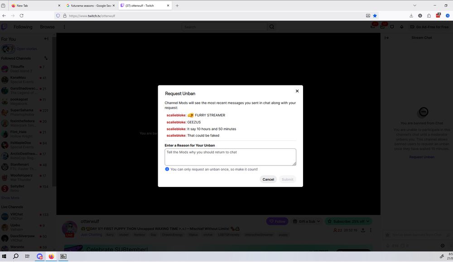The image size is (453, 262).
Task: Open the Firefox downloads panel
Action: pyautogui.click(x=411, y=15)
